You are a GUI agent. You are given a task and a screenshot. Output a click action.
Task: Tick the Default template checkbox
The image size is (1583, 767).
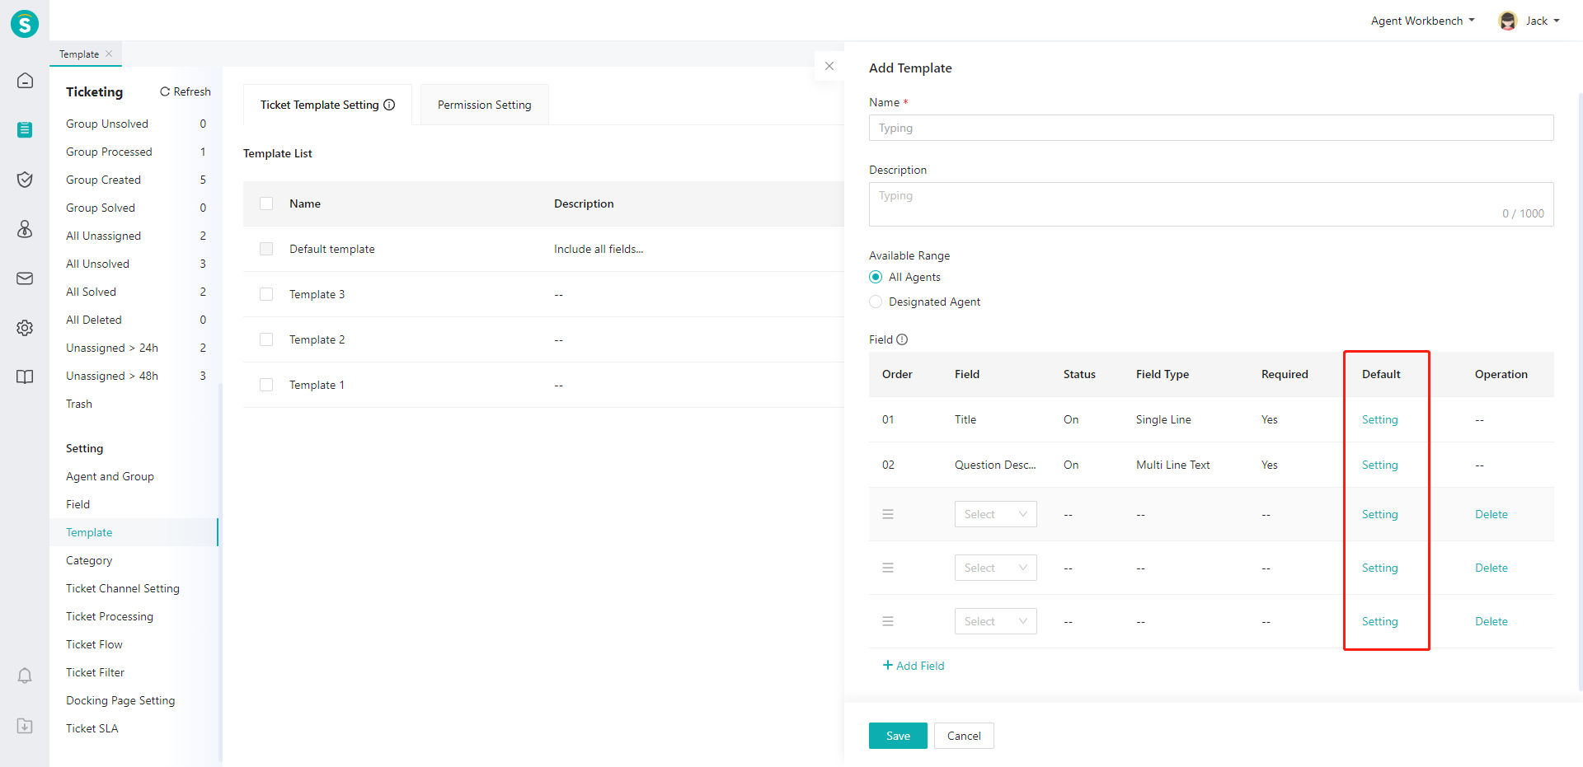click(266, 249)
